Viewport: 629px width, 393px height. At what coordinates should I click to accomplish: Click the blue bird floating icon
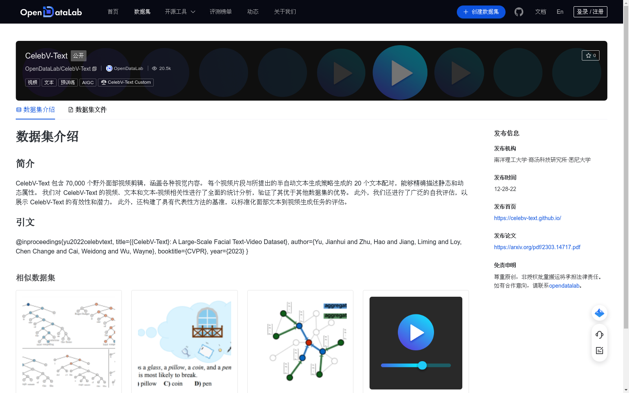pyautogui.click(x=600, y=313)
